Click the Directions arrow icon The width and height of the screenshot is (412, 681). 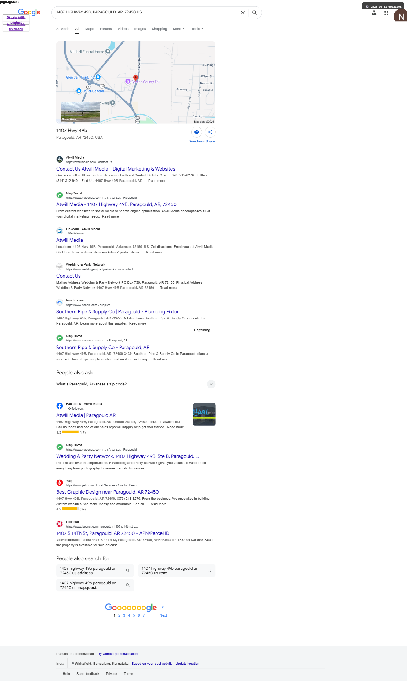[197, 132]
